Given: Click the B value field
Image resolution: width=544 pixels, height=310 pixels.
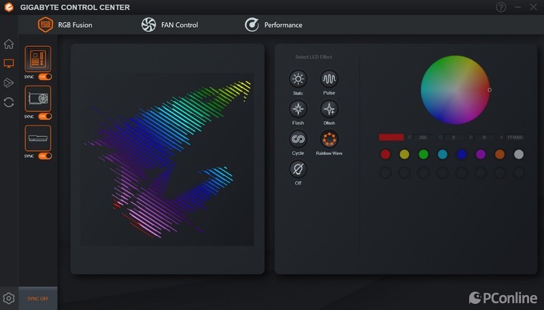Looking at the screenshot, I should coord(484,137).
